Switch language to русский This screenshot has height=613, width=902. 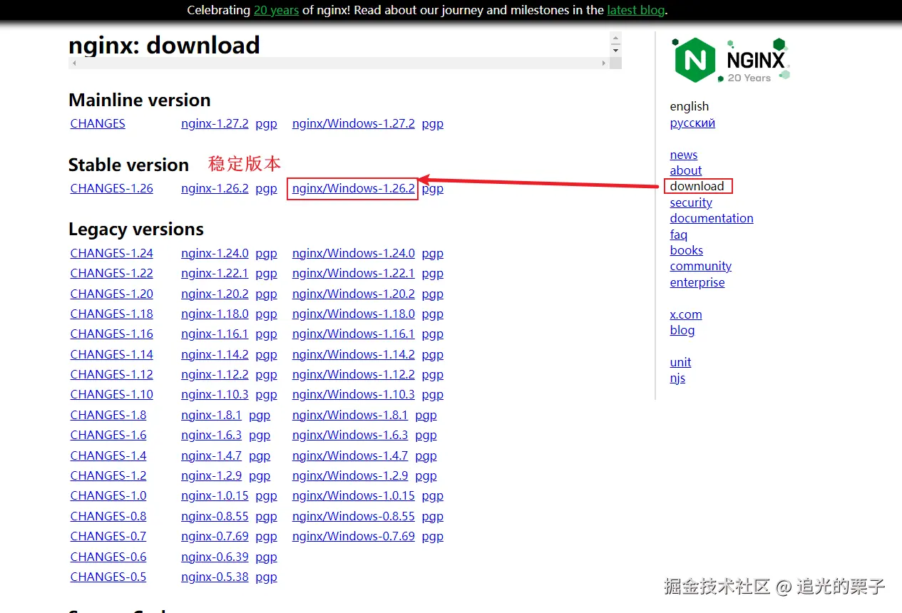tap(692, 123)
